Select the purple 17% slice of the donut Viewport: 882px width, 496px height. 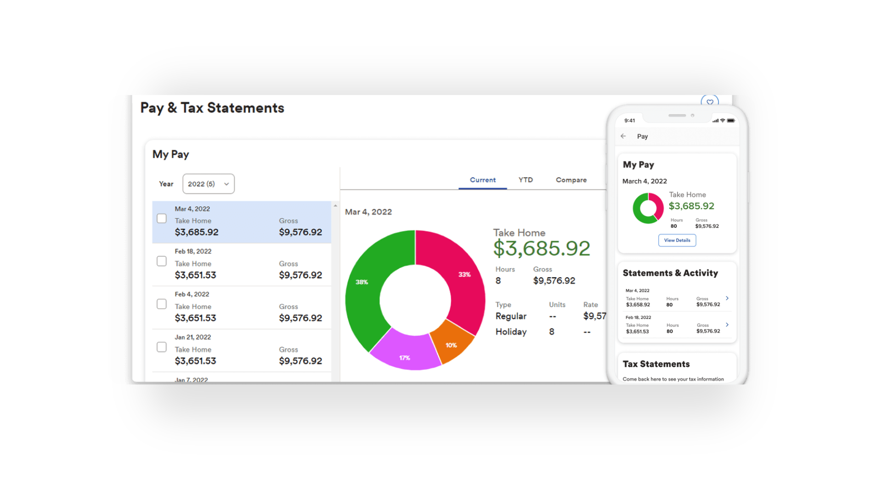pyautogui.click(x=404, y=357)
